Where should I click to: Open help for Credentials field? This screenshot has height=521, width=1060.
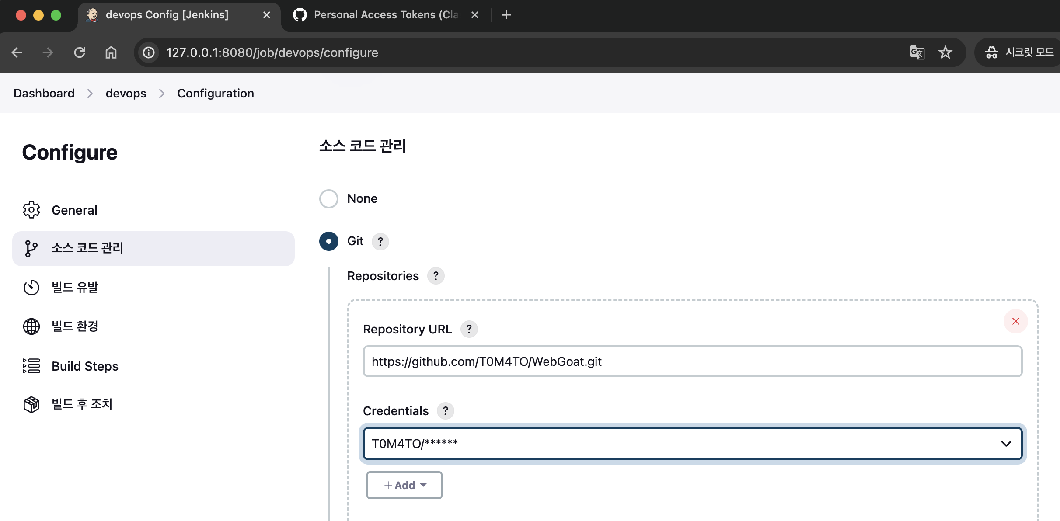click(x=445, y=411)
